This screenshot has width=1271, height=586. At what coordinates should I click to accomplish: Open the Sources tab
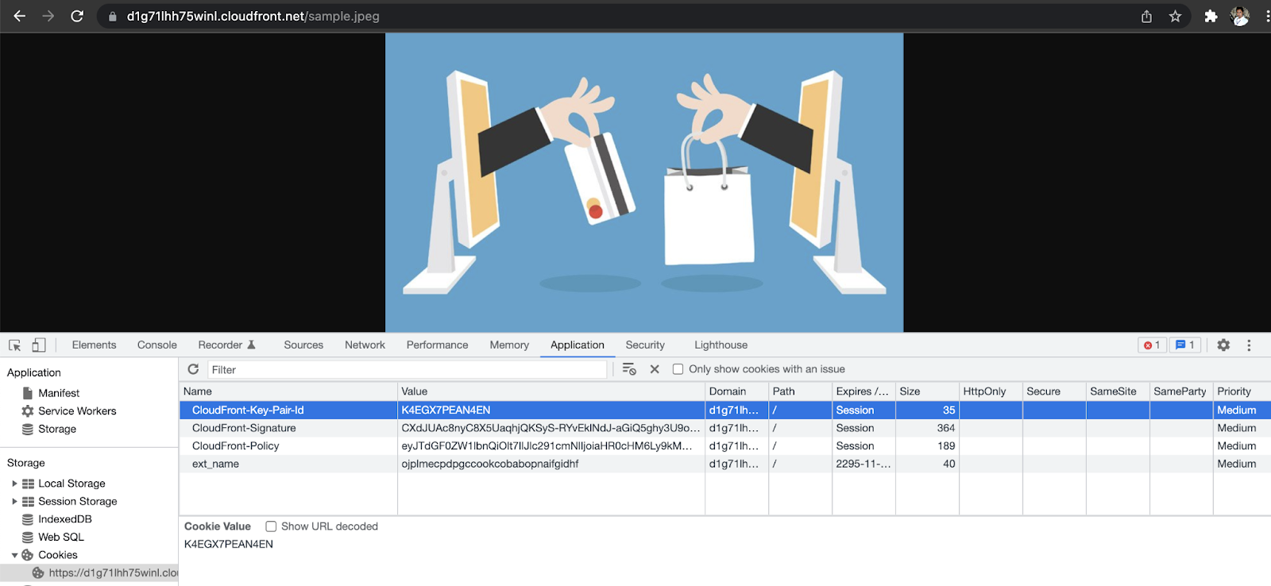click(303, 345)
